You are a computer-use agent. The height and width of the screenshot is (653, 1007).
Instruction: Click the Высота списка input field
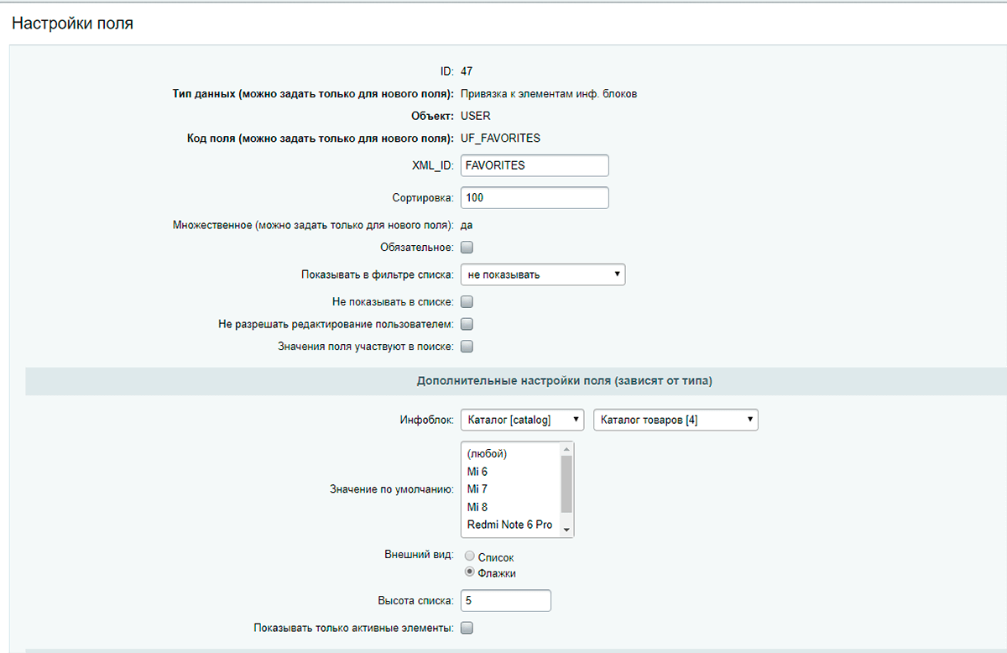pyautogui.click(x=505, y=601)
